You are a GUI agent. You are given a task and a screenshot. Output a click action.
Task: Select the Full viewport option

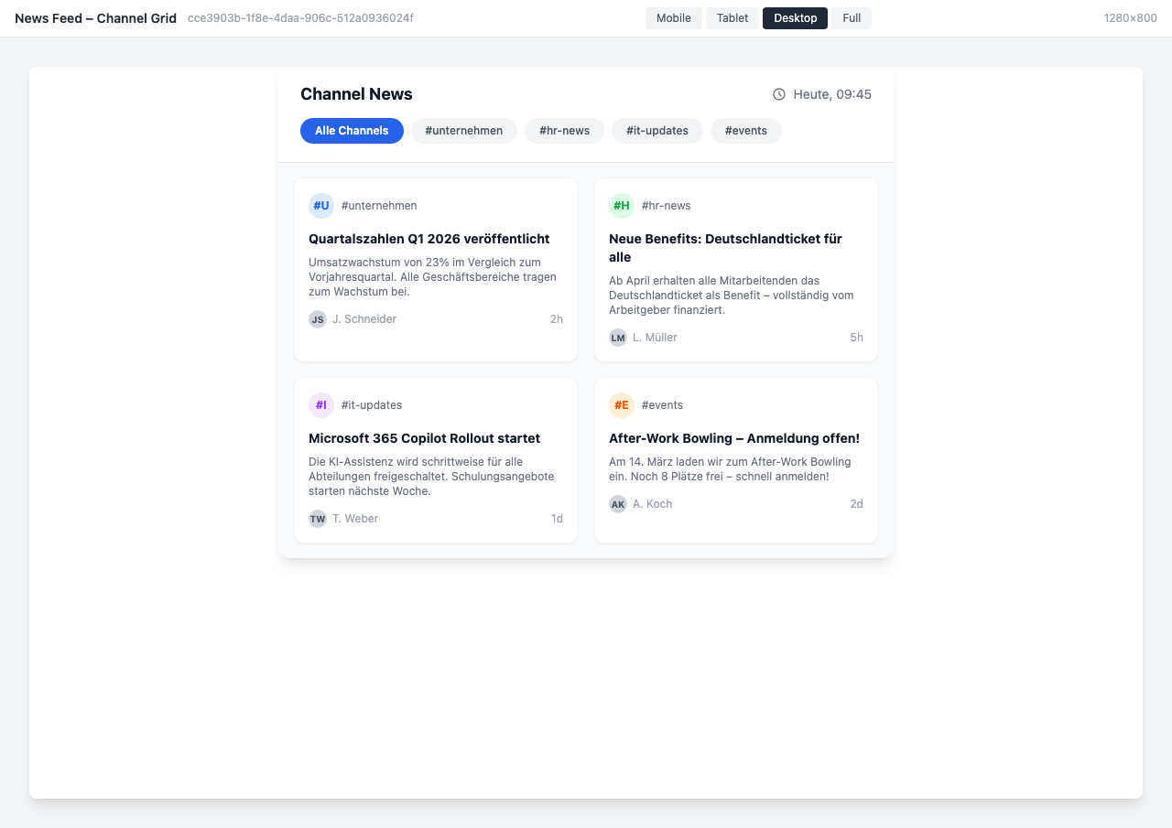coord(851,18)
